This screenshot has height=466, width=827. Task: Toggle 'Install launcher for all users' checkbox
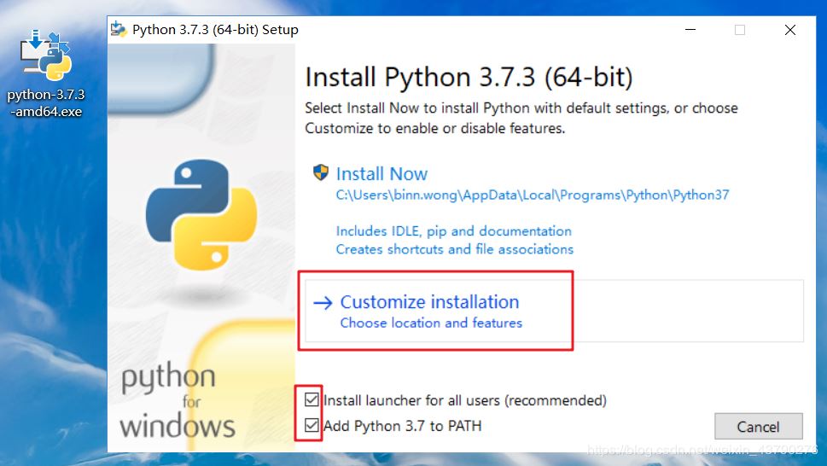click(x=312, y=399)
